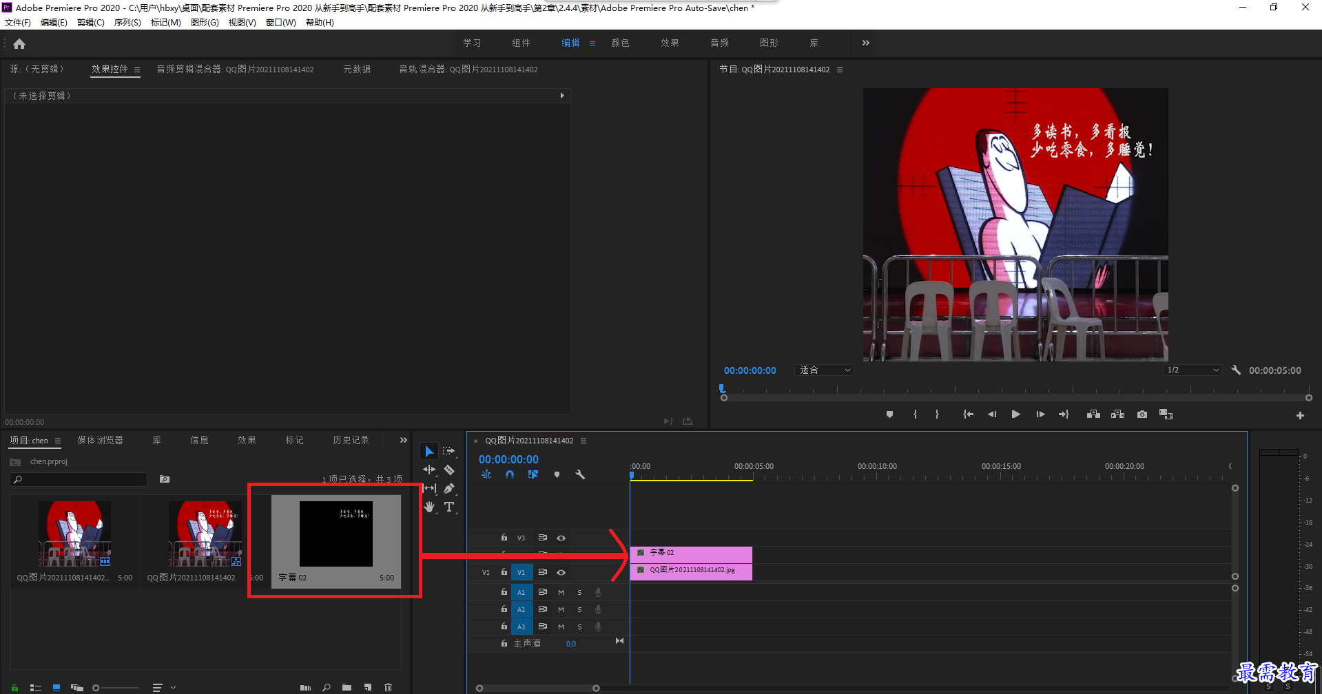
Task: Open sort icons dropdown in Project panel
Action: (163, 687)
